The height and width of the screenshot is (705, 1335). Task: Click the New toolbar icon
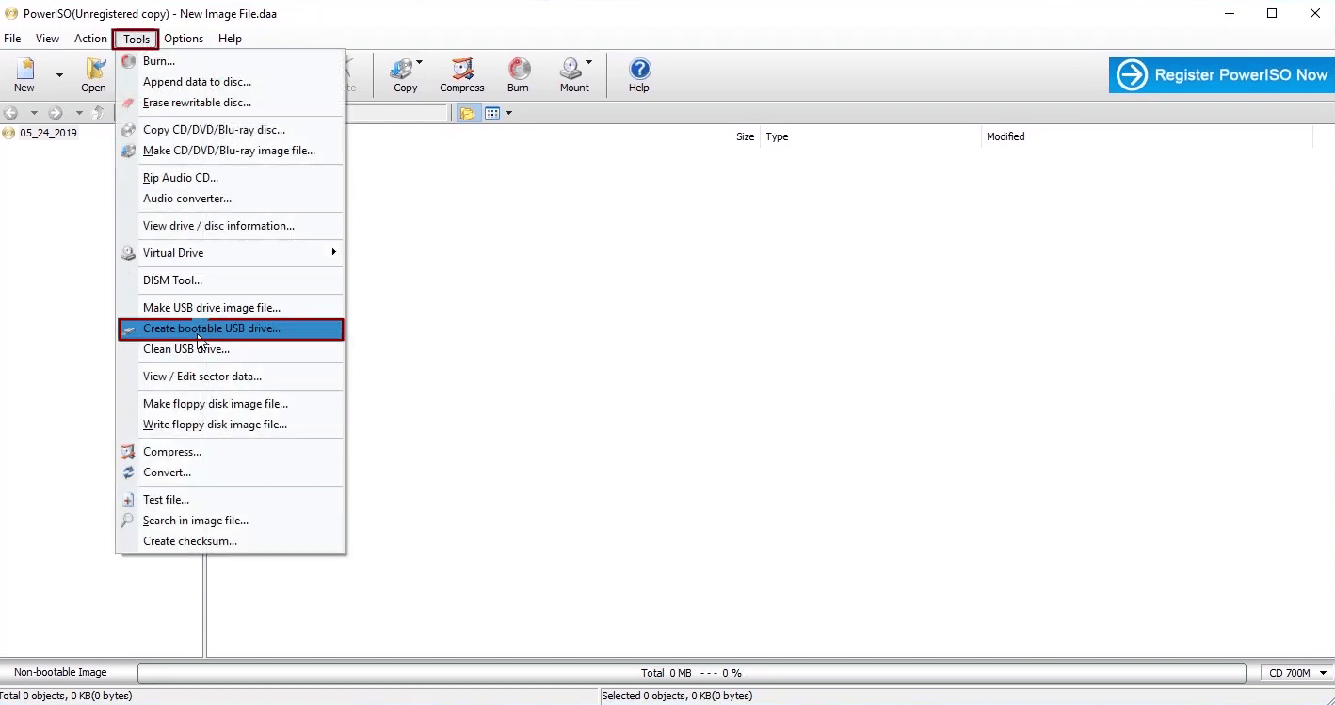(x=24, y=74)
